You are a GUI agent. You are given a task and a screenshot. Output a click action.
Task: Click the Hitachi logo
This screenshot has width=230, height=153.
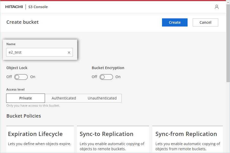14,7
